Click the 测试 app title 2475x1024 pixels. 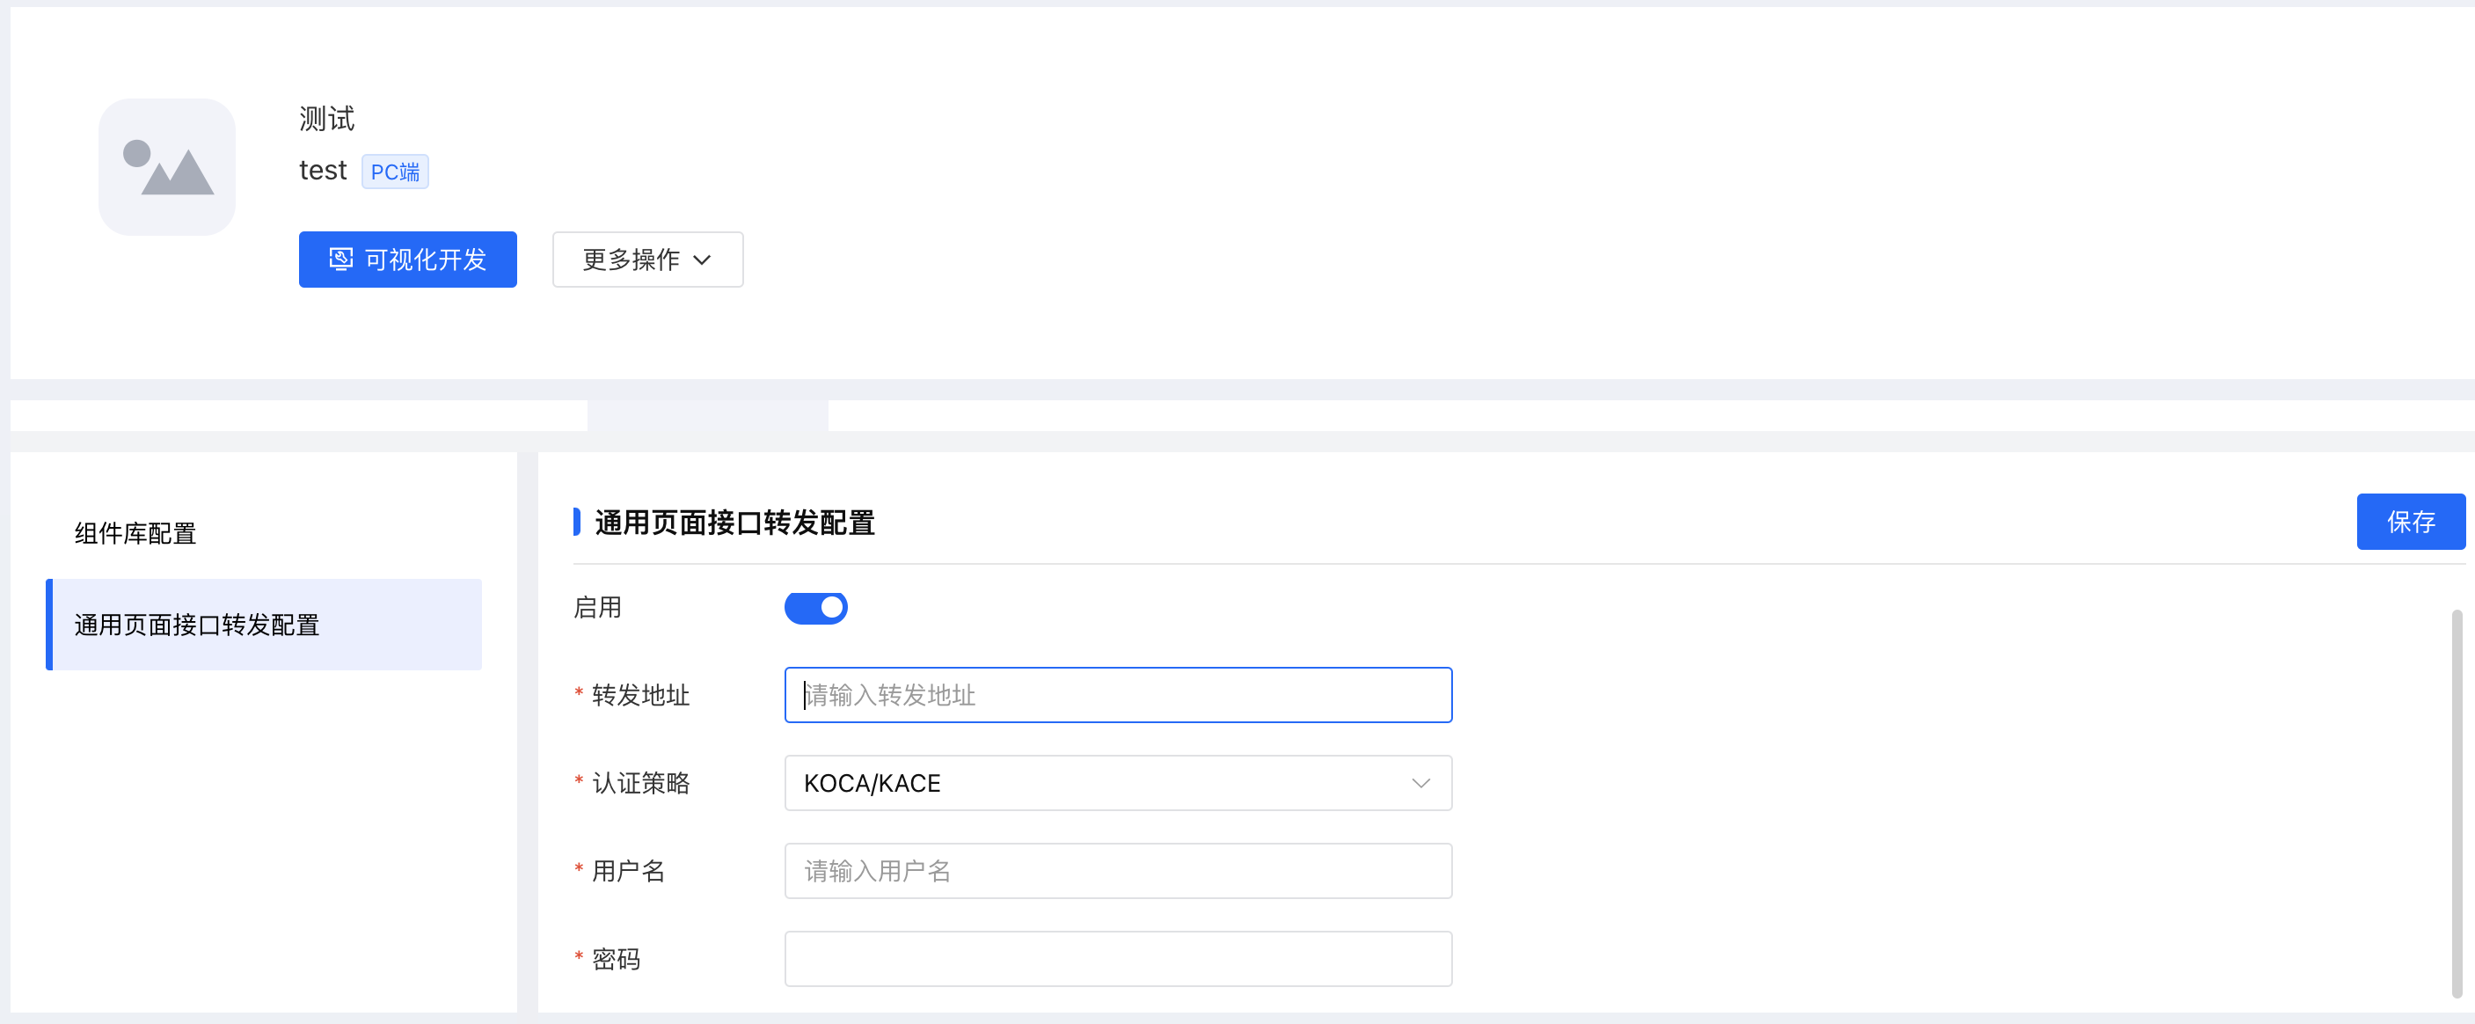tap(326, 119)
